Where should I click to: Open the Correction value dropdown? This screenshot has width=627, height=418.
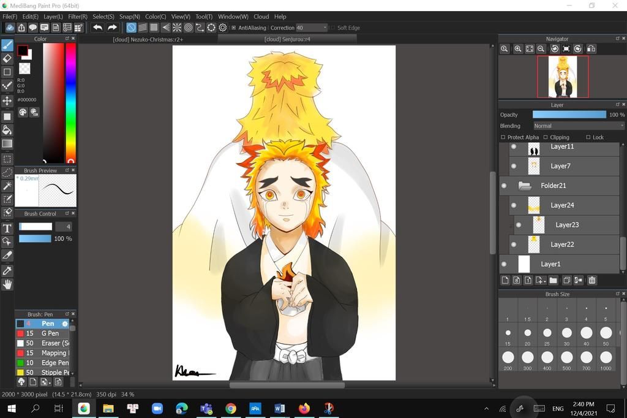click(x=312, y=28)
